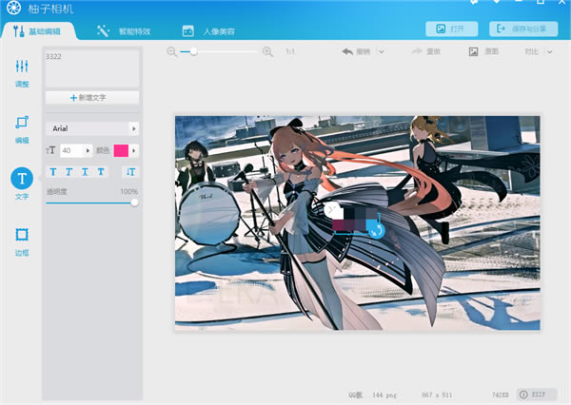Expand the undo history dropdown arrow
571x405 pixels.
pos(382,51)
